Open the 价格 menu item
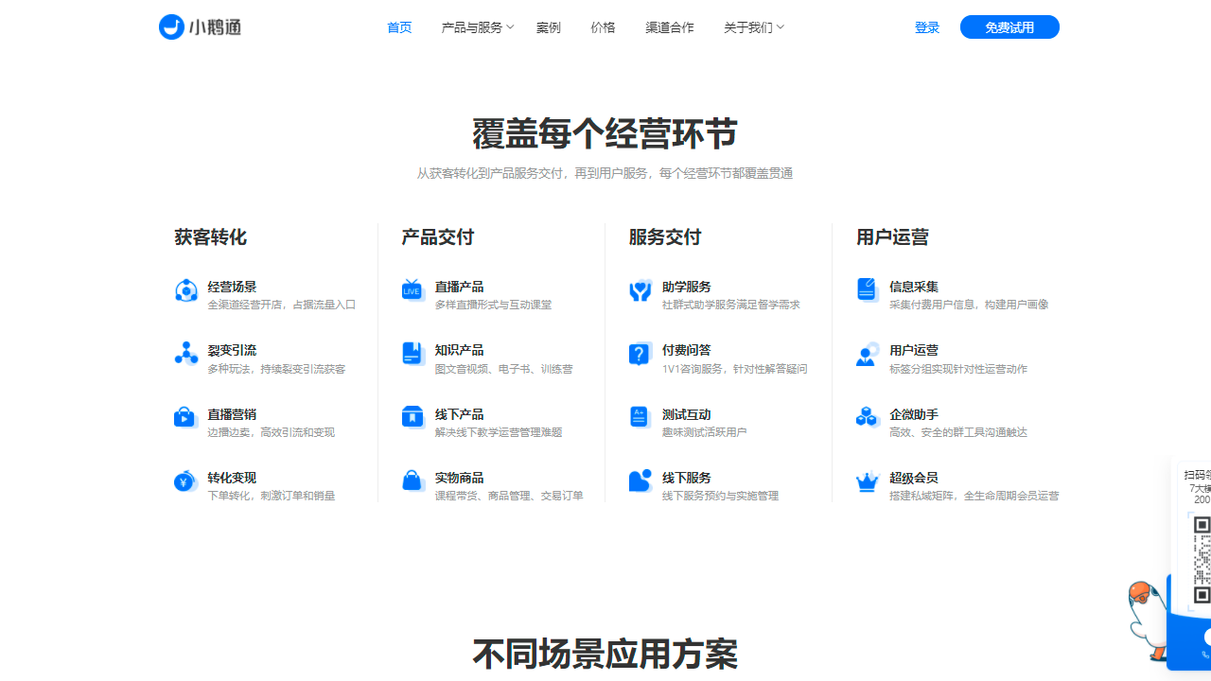The image size is (1211, 681). click(x=603, y=27)
